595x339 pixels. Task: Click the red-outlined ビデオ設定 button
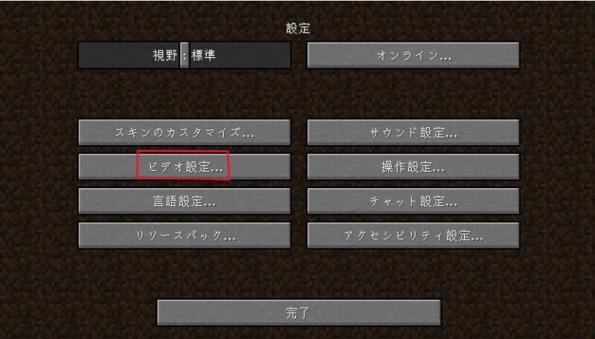tap(184, 167)
